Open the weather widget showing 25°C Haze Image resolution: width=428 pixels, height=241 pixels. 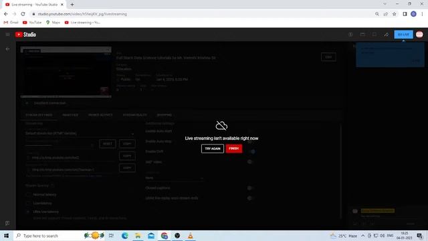[x=343, y=236]
